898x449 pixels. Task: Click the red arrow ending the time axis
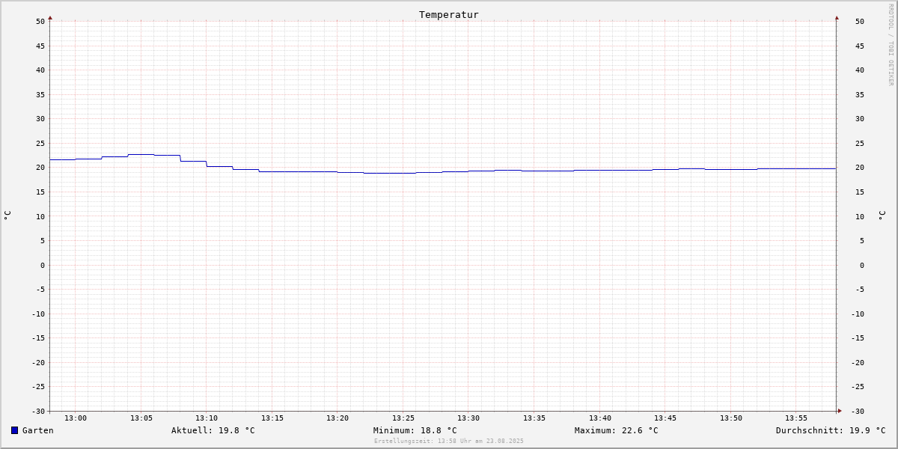pos(840,411)
